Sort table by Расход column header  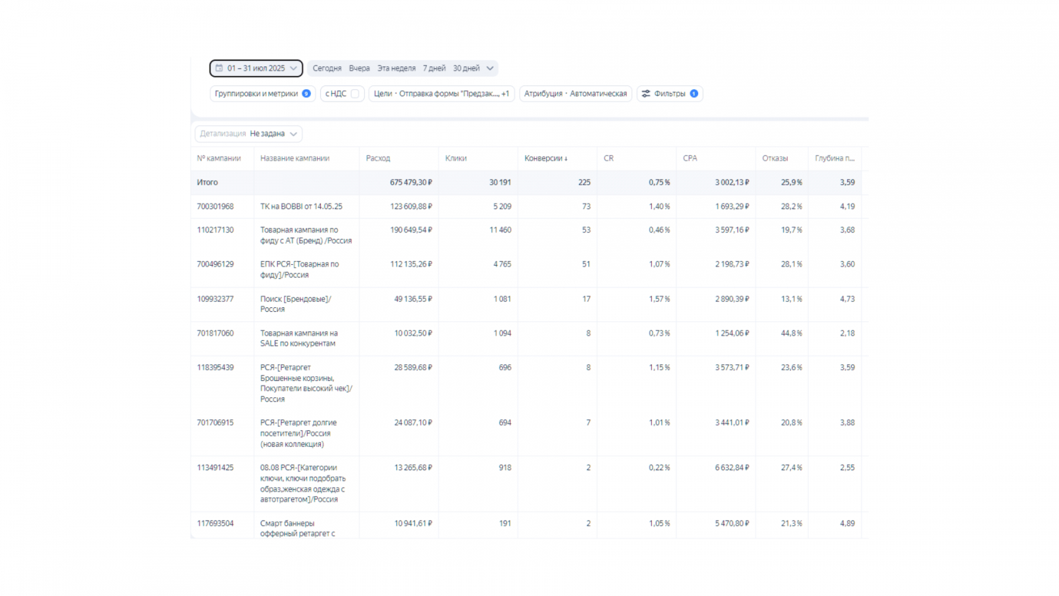coord(378,158)
